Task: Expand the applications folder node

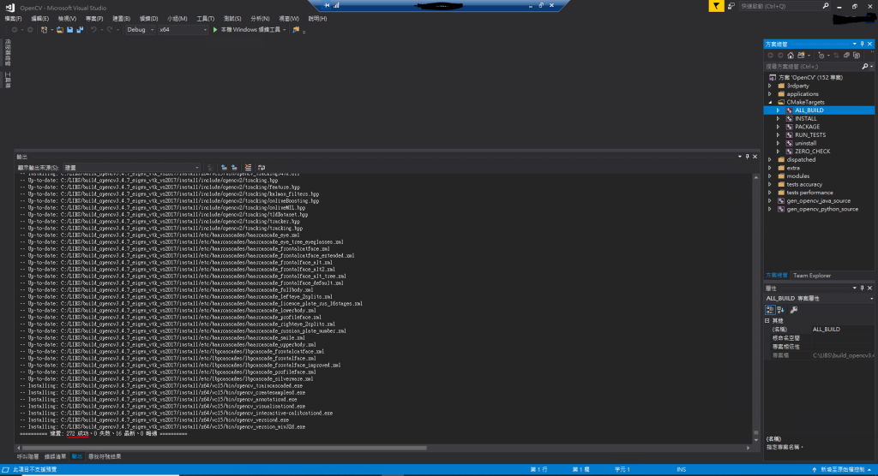Action: tap(770, 94)
